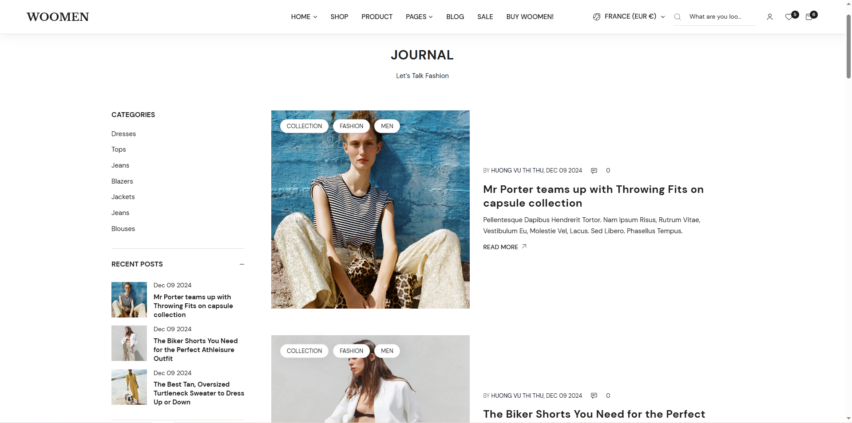This screenshot has width=852, height=423.
Task: Click the COLLECTION tag on first post
Action: pyautogui.click(x=304, y=126)
